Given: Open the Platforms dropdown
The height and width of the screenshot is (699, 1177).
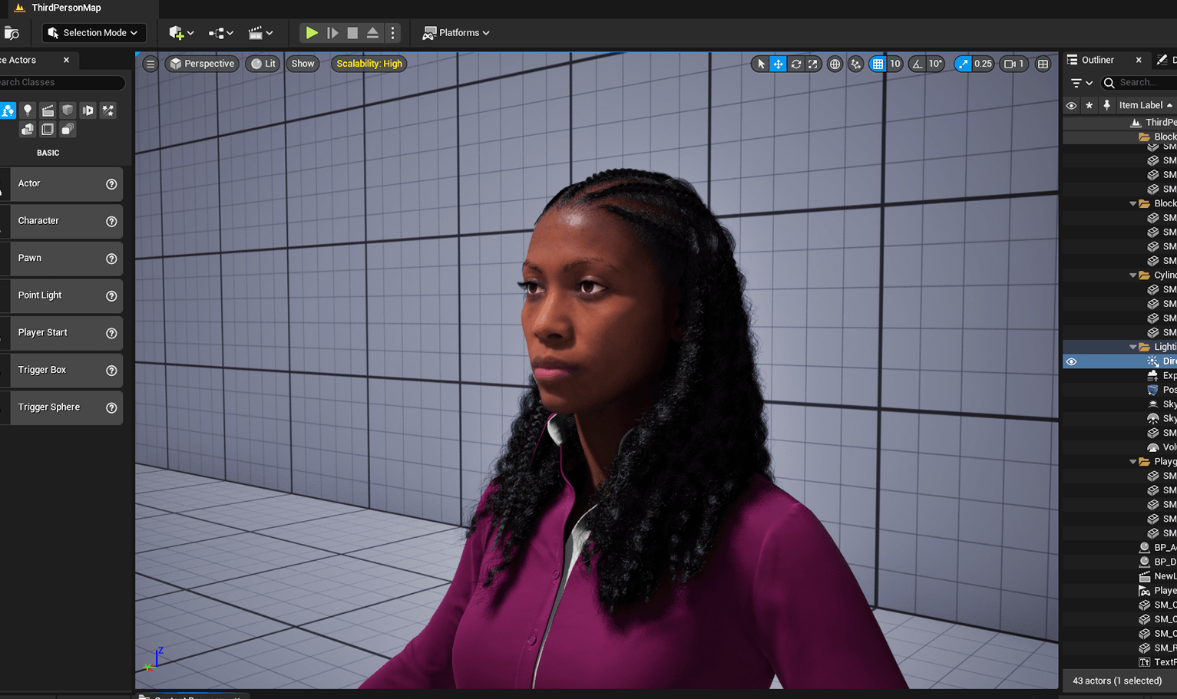Looking at the screenshot, I should pyautogui.click(x=456, y=33).
